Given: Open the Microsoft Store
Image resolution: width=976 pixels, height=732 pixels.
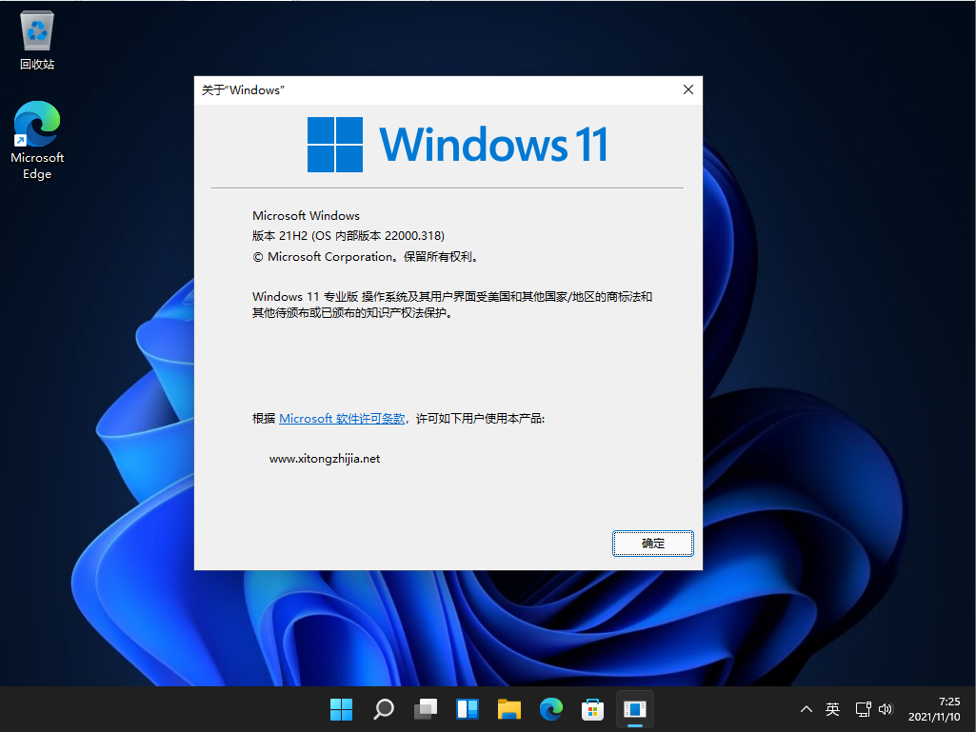Looking at the screenshot, I should (592, 709).
